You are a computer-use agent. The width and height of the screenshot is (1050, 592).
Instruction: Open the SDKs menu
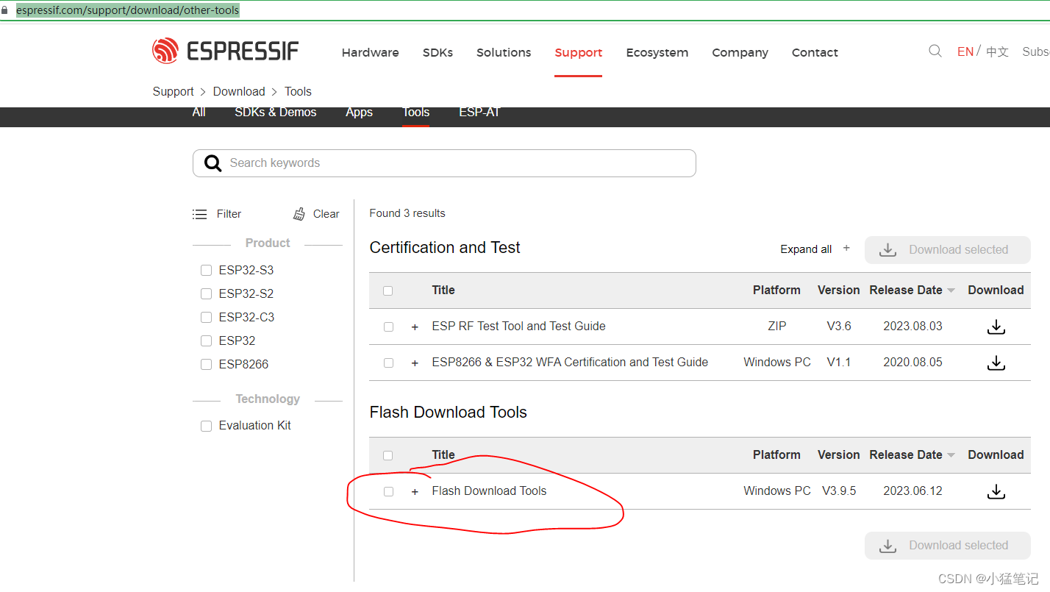click(438, 52)
